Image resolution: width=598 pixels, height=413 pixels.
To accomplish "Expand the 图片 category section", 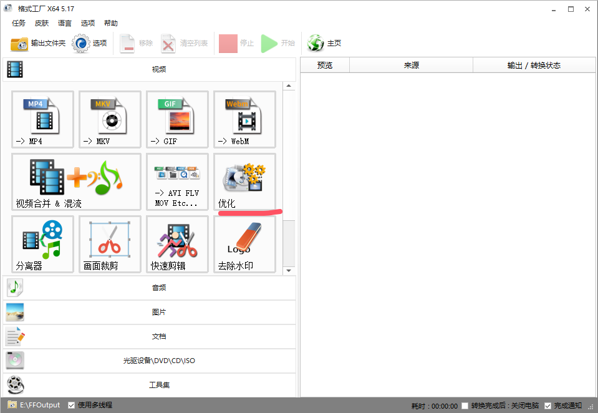I will (150, 312).
